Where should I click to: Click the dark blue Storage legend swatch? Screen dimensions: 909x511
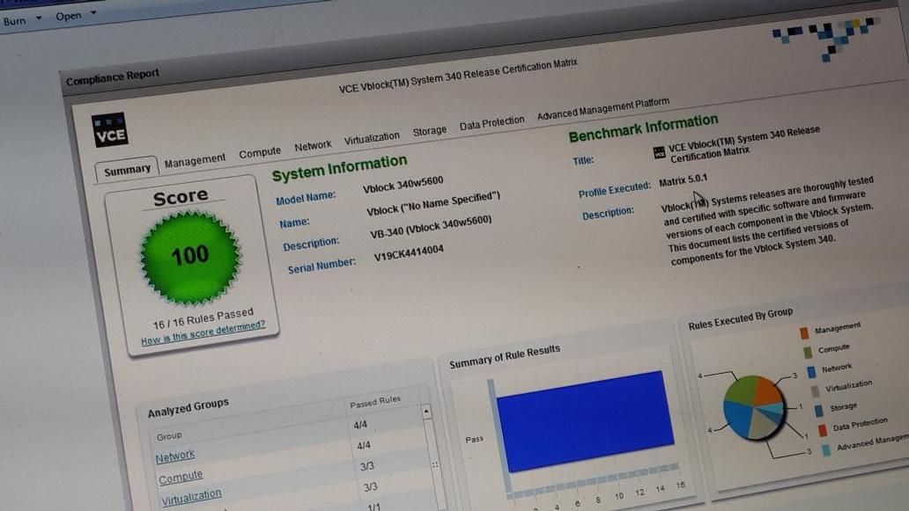[818, 411]
